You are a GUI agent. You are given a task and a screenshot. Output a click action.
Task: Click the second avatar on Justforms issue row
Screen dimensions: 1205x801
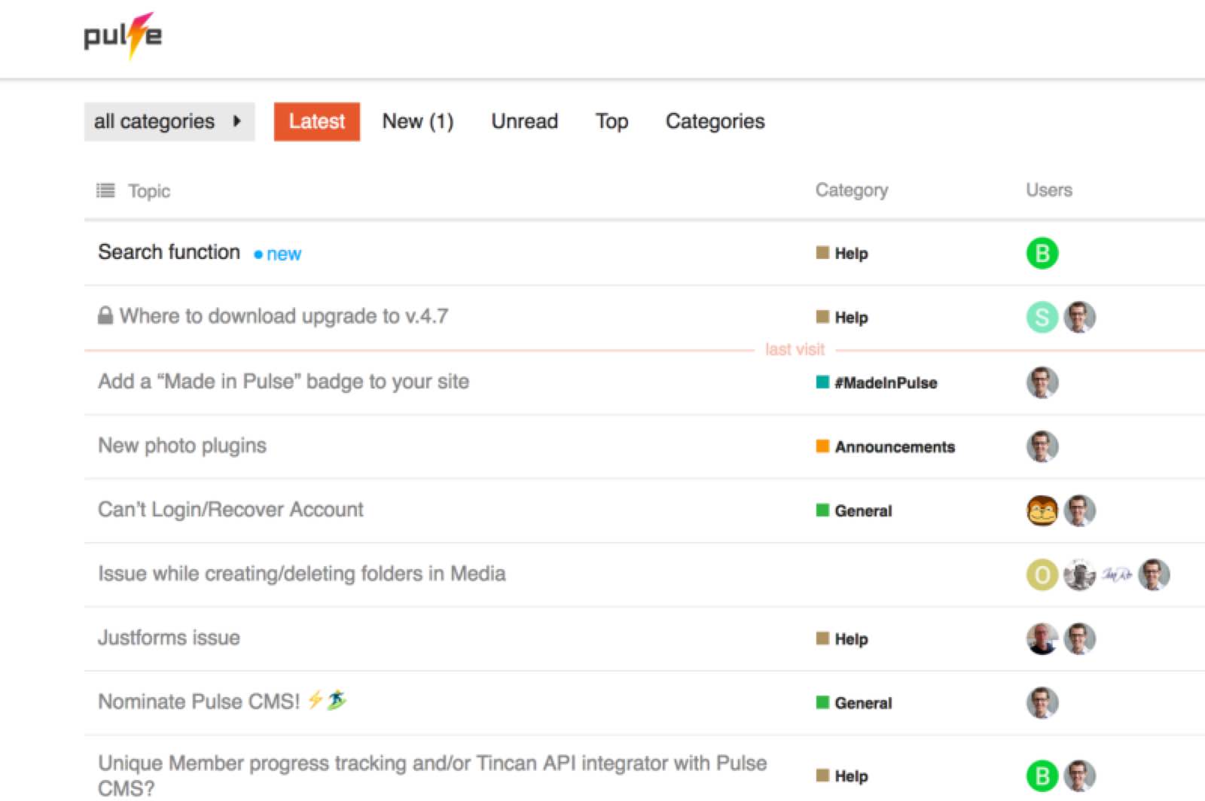coord(1079,639)
